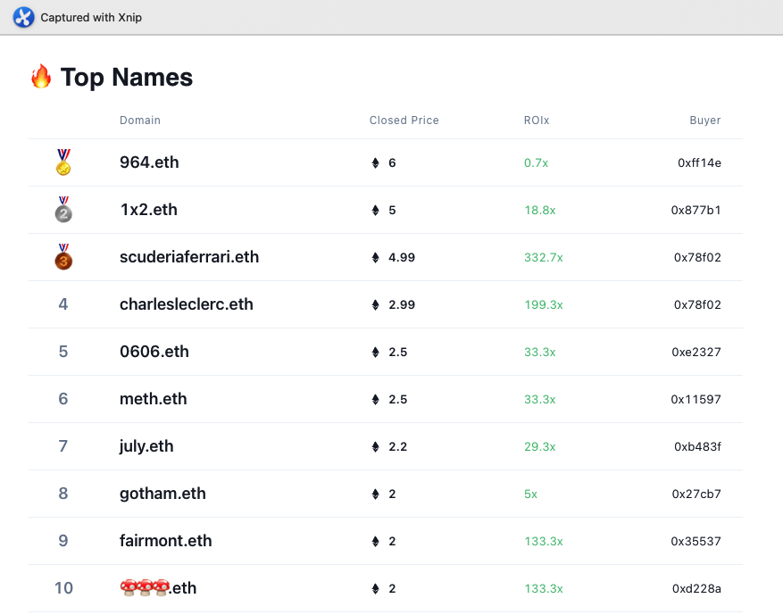The width and height of the screenshot is (783, 615).
Task: Select buyer address 0x27cb7
Action: pyautogui.click(x=696, y=494)
